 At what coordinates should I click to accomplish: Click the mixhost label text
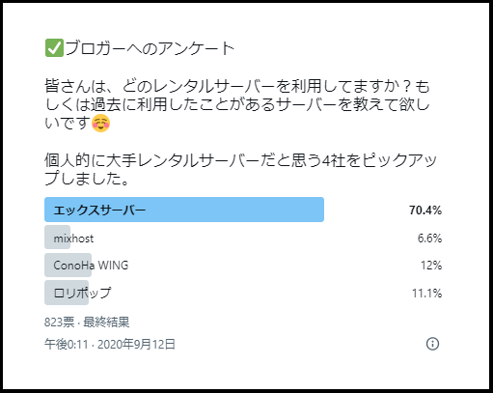point(73,239)
